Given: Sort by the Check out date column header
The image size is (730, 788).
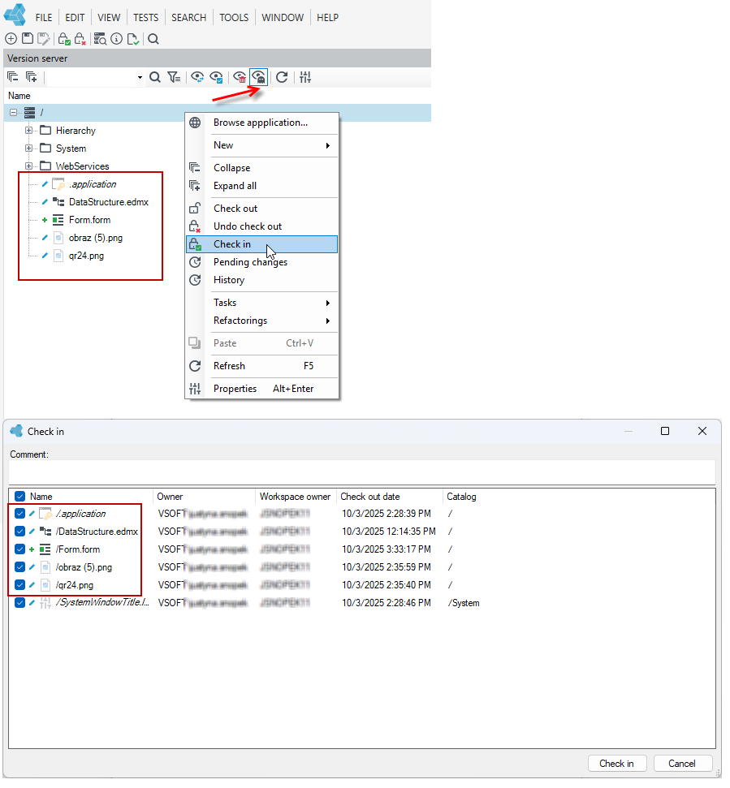Looking at the screenshot, I should tap(390, 497).
